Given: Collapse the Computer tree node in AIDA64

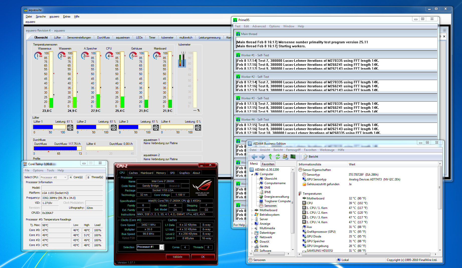Looking at the screenshot, I should (252, 174).
